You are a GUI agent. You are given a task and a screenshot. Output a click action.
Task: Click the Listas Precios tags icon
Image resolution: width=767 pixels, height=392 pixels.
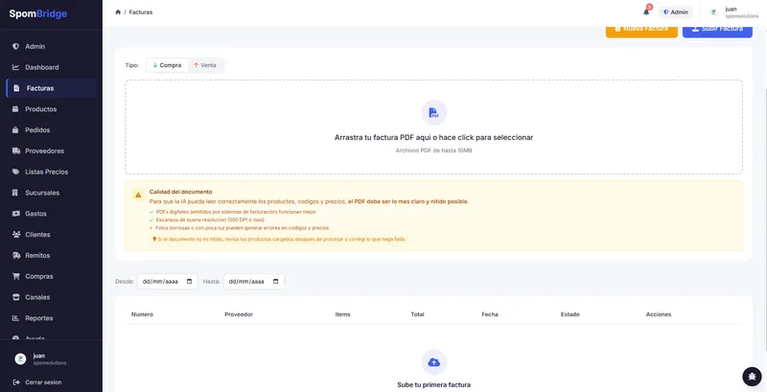click(x=15, y=173)
